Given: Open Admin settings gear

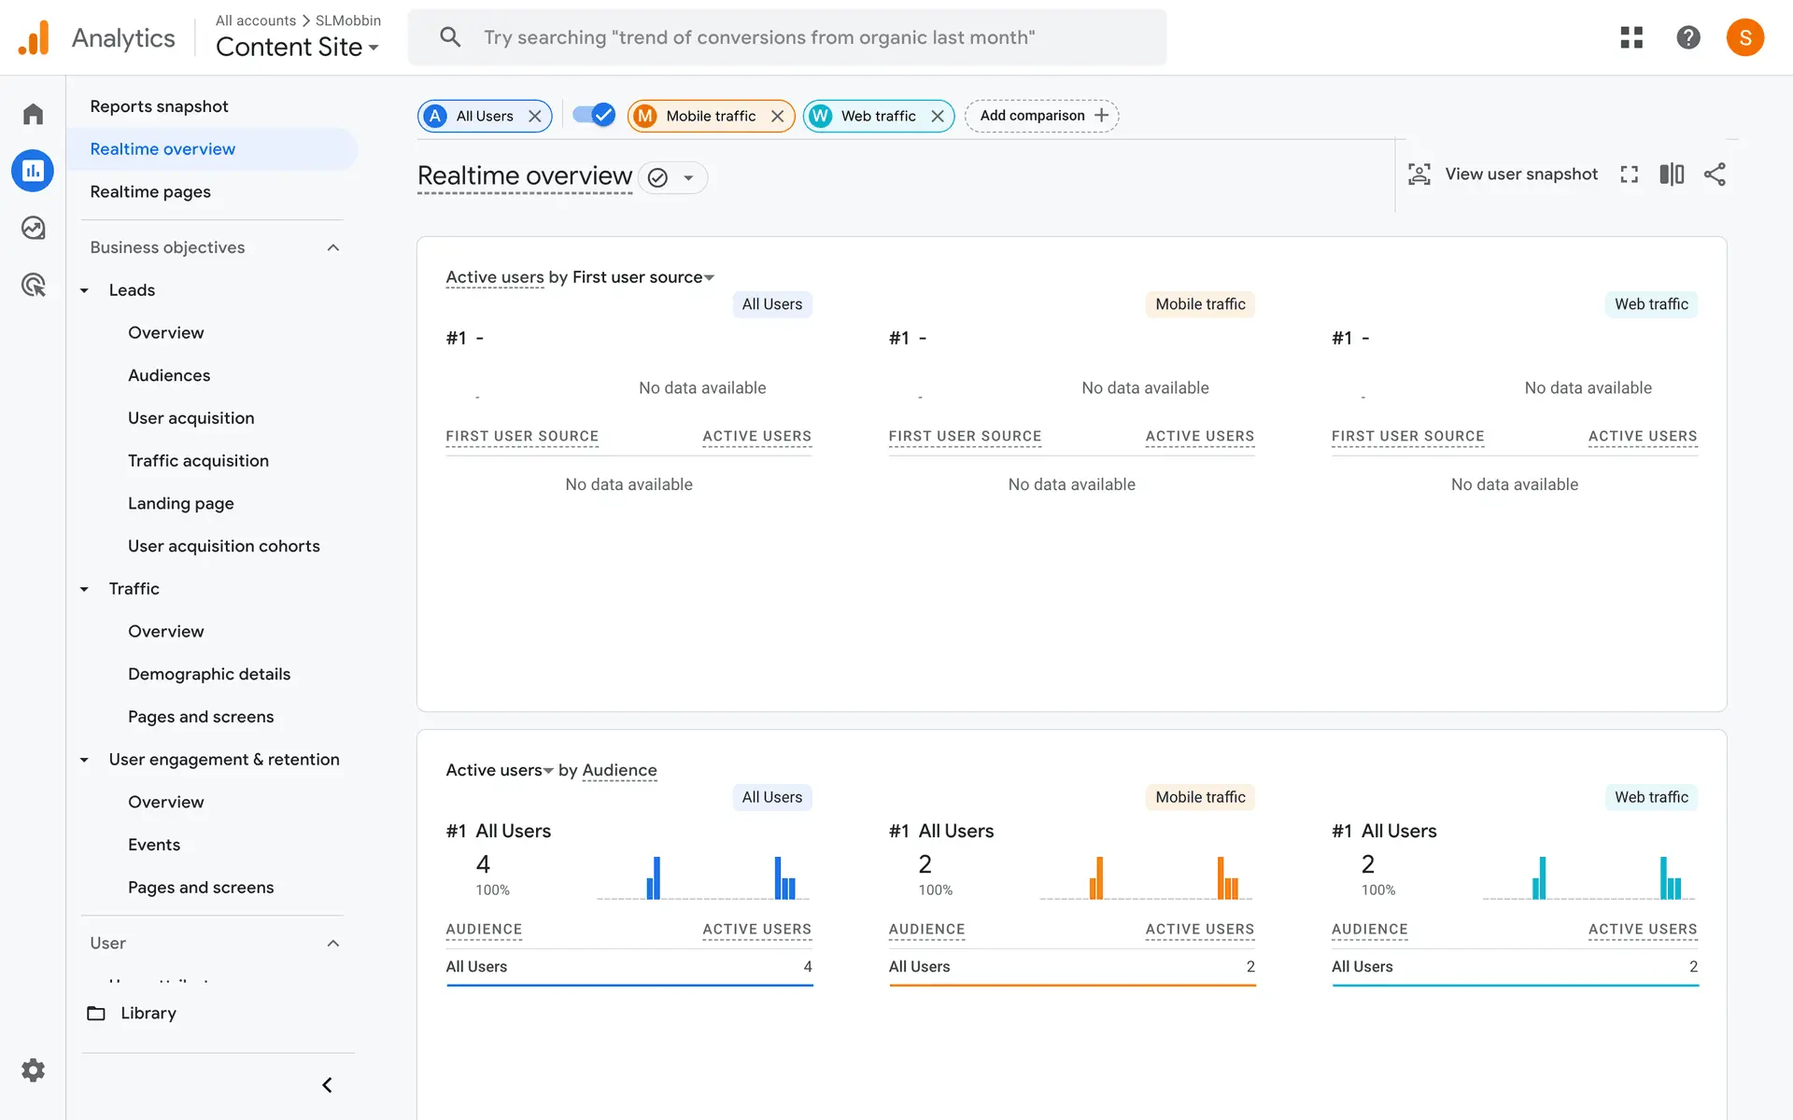Looking at the screenshot, I should [x=34, y=1070].
